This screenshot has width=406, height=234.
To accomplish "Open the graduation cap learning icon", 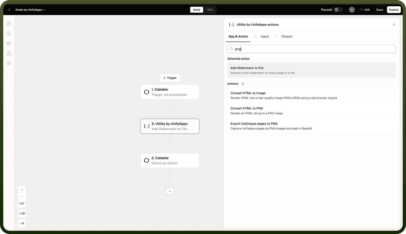I will coord(9,43).
